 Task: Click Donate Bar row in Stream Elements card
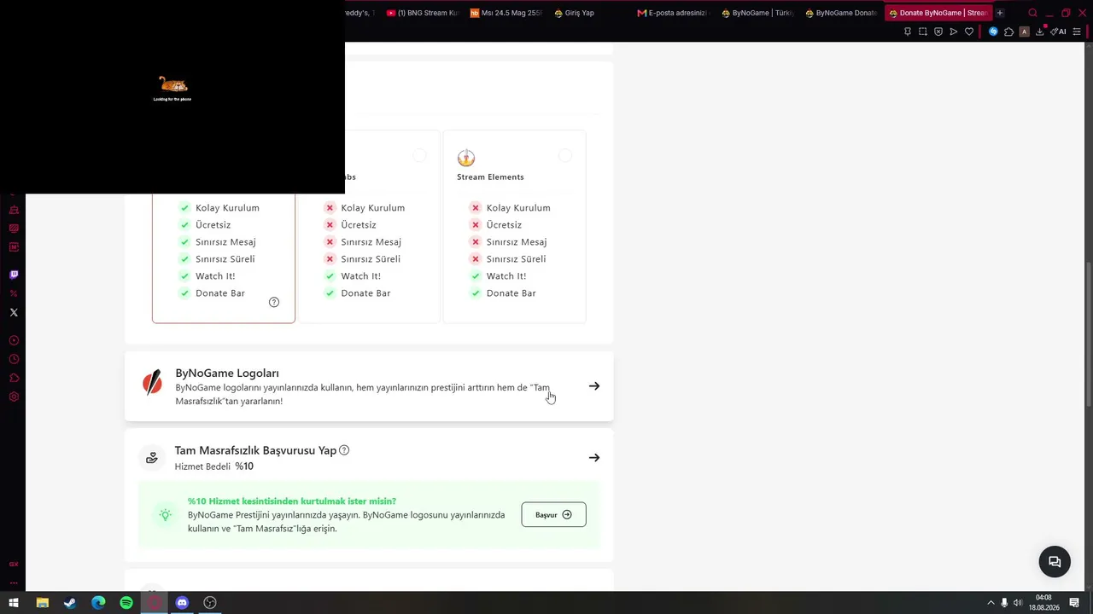504,293
